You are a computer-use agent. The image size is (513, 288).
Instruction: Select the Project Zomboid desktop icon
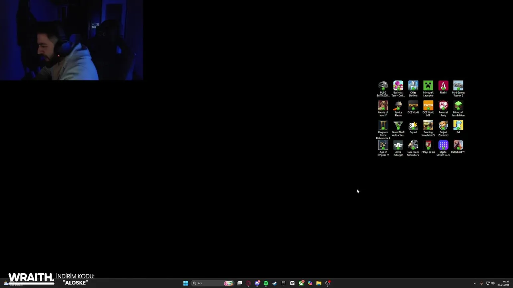pyautogui.click(x=443, y=128)
